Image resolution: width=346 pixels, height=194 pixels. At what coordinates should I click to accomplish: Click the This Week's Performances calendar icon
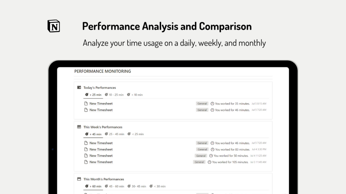coord(79,127)
